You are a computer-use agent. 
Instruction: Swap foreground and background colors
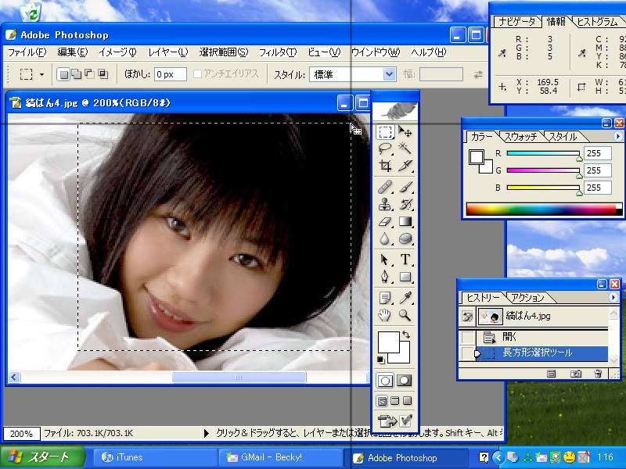[x=406, y=335]
